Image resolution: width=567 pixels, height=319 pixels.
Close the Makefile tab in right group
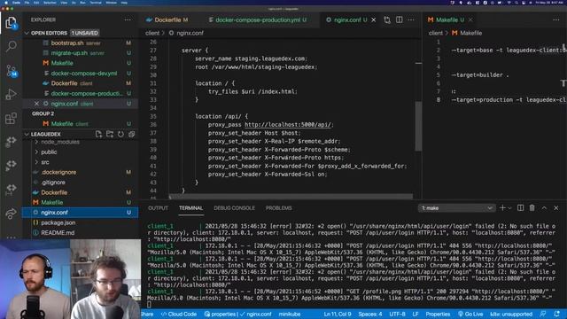[470, 19]
